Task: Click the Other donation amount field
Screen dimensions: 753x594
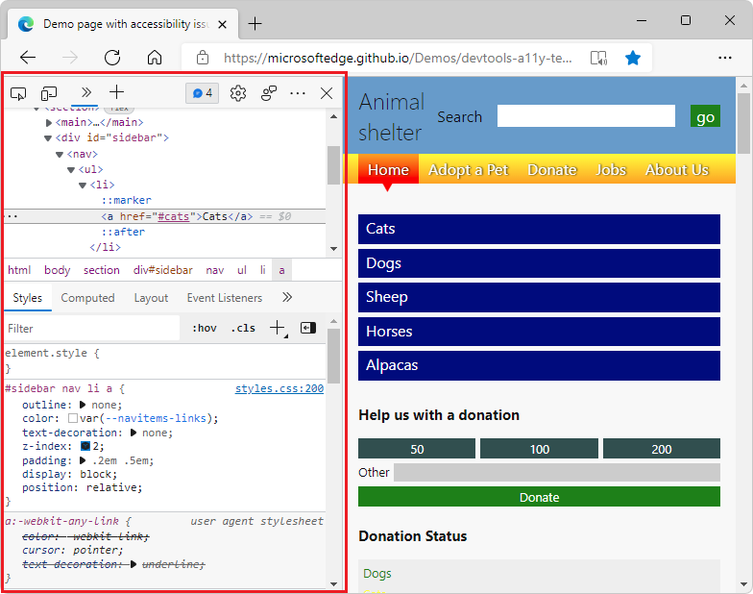Action: click(x=557, y=473)
